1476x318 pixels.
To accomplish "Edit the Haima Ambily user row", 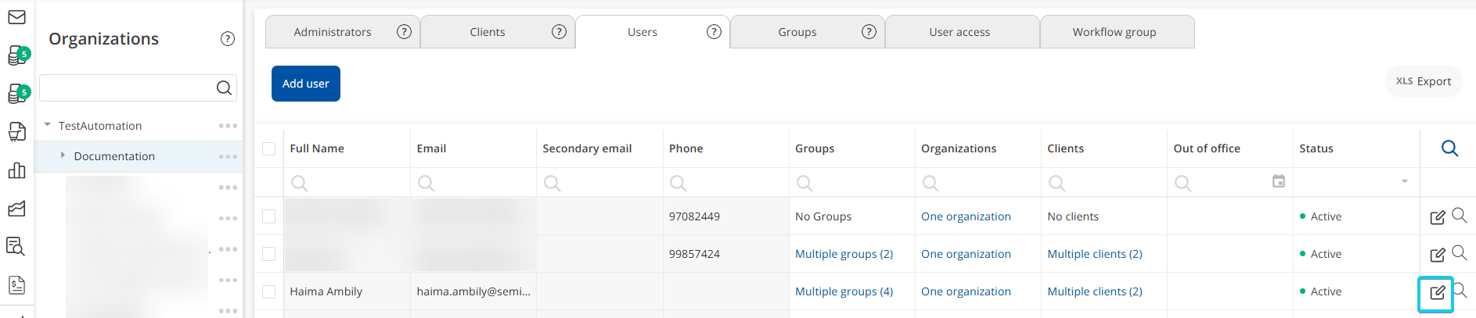I will coord(1437,292).
